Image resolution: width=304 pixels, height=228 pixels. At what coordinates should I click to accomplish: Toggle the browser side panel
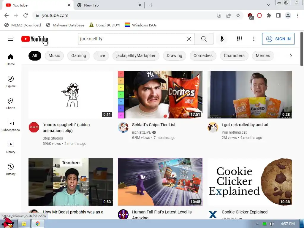click(278, 15)
